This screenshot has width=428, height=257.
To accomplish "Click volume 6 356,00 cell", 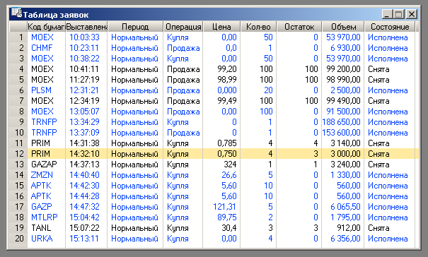I will 345,239.
